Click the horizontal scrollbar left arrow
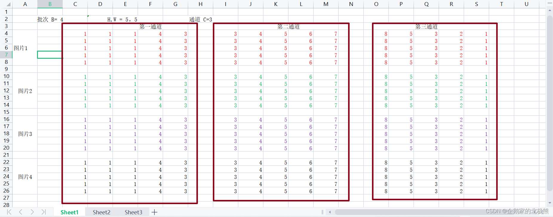The height and width of the screenshot is (217, 553). (330, 212)
